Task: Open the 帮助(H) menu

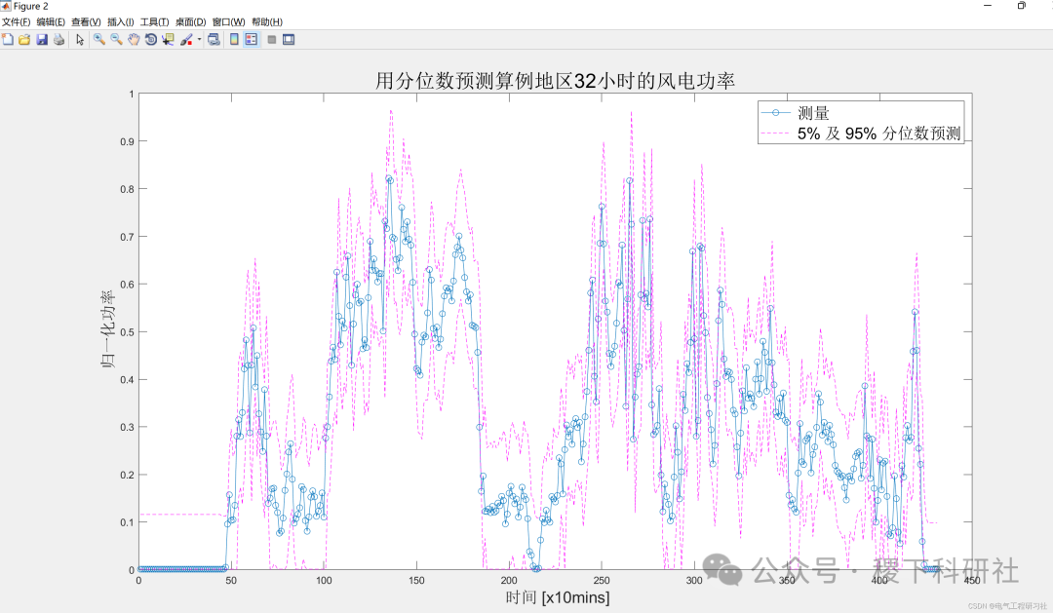Action: pos(266,22)
